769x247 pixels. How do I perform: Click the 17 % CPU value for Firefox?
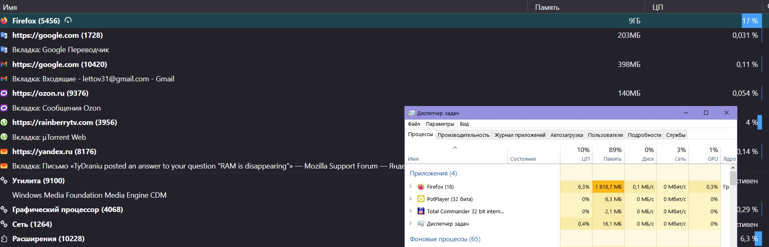[x=750, y=21]
